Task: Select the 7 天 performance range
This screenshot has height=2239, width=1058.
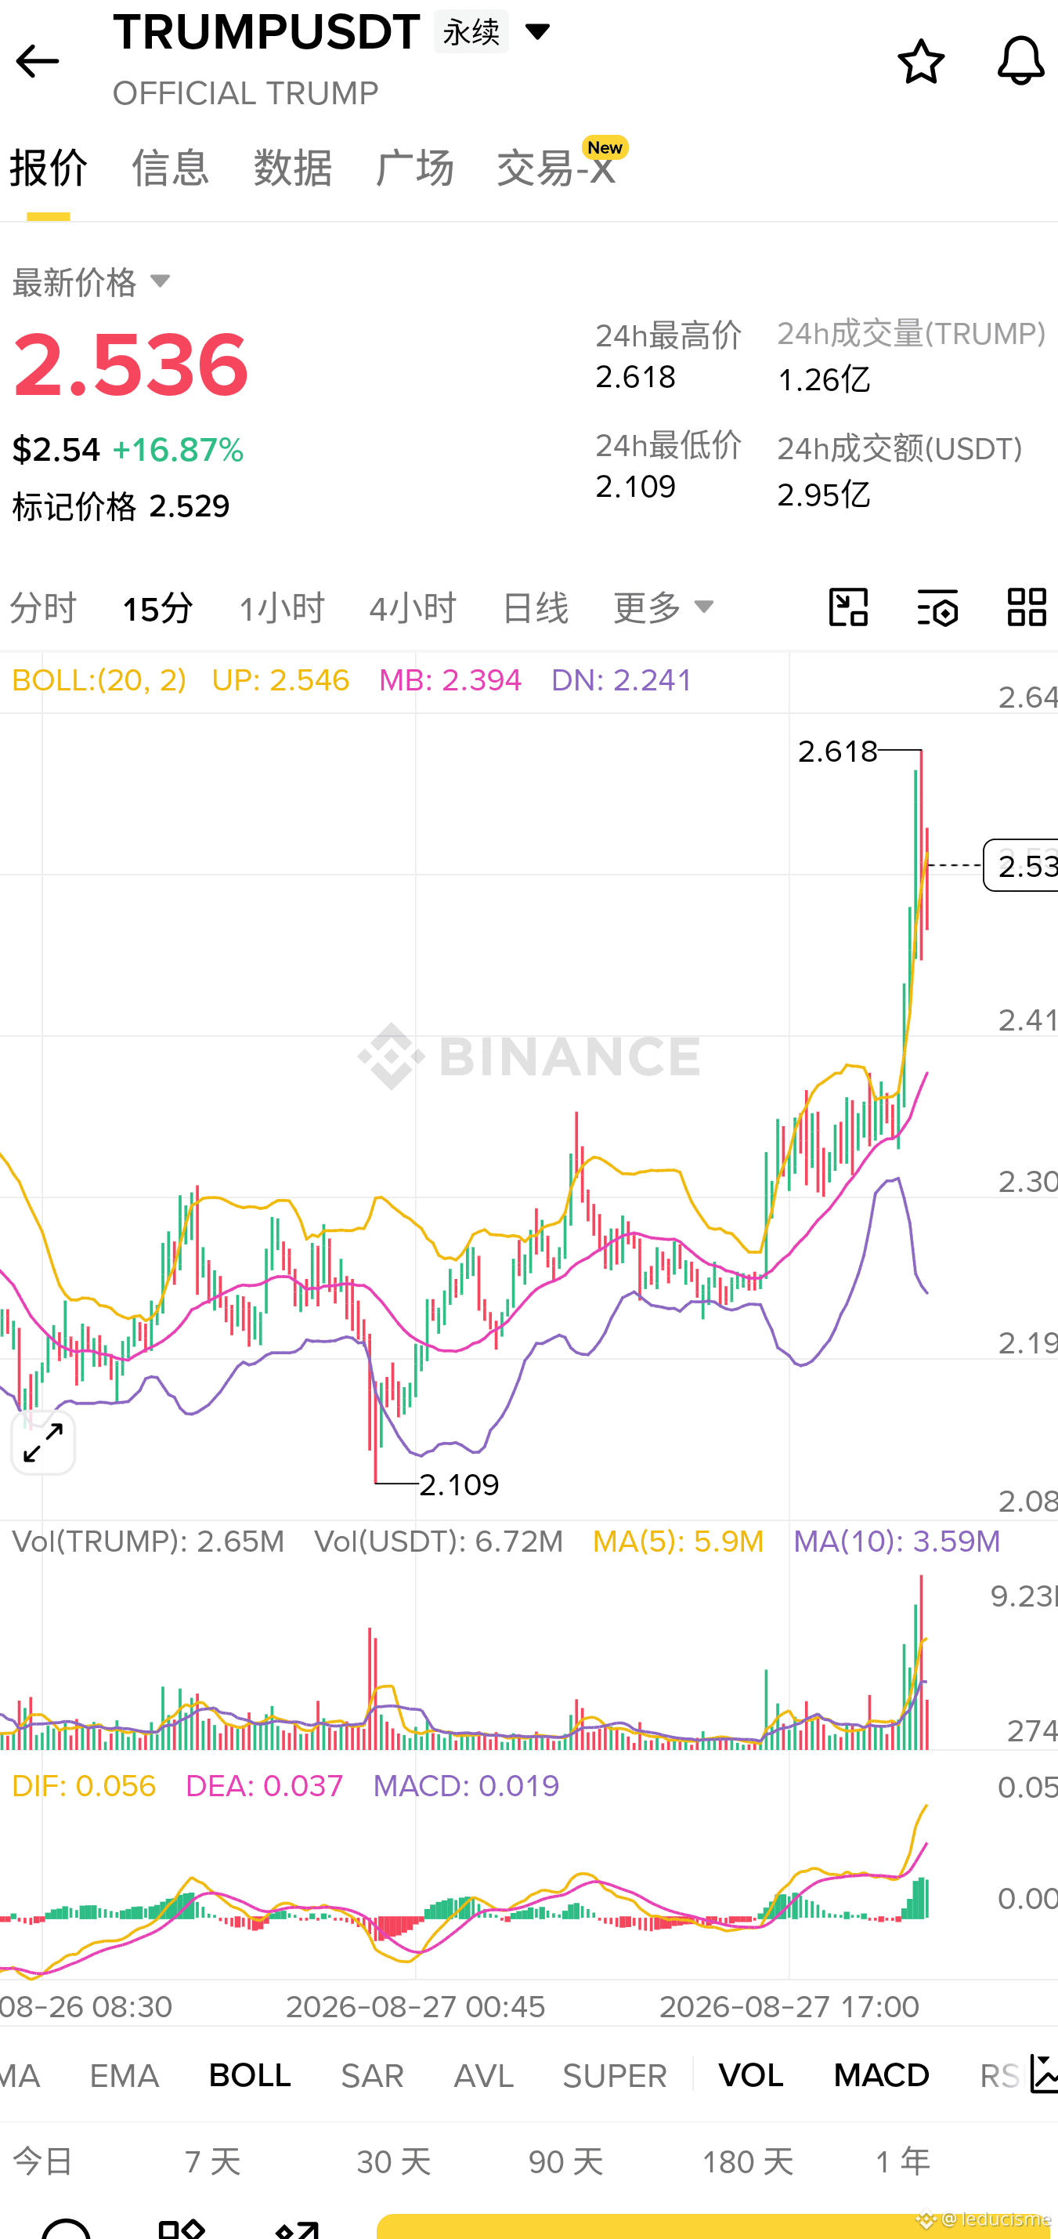Action: tap(213, 2161)
